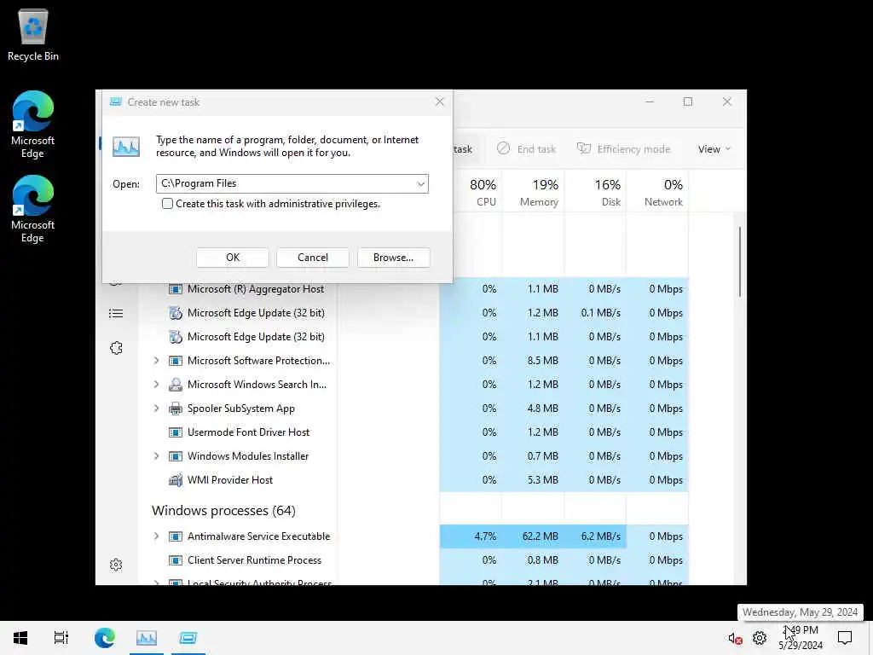Open the Windows Start menu
This screenshot has width=873, height=655.
pos(20,638)
